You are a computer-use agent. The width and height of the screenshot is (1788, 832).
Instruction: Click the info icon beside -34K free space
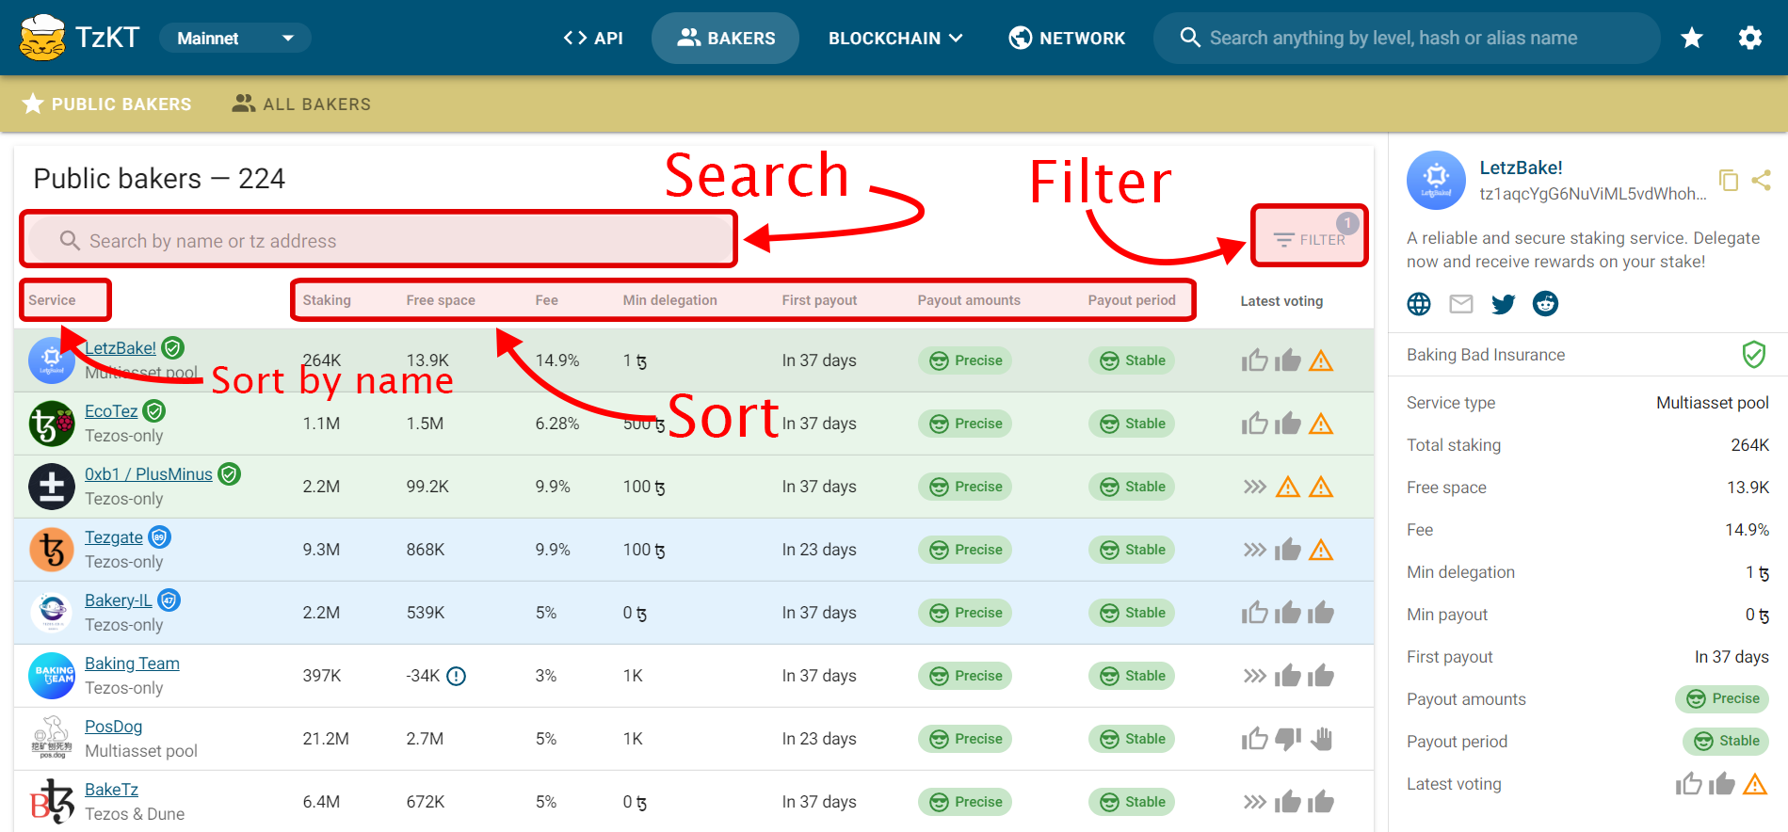click(x=457, y=676)
